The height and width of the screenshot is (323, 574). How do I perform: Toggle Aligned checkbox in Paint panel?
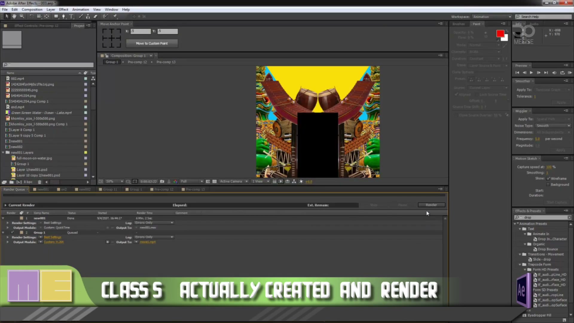456,95
